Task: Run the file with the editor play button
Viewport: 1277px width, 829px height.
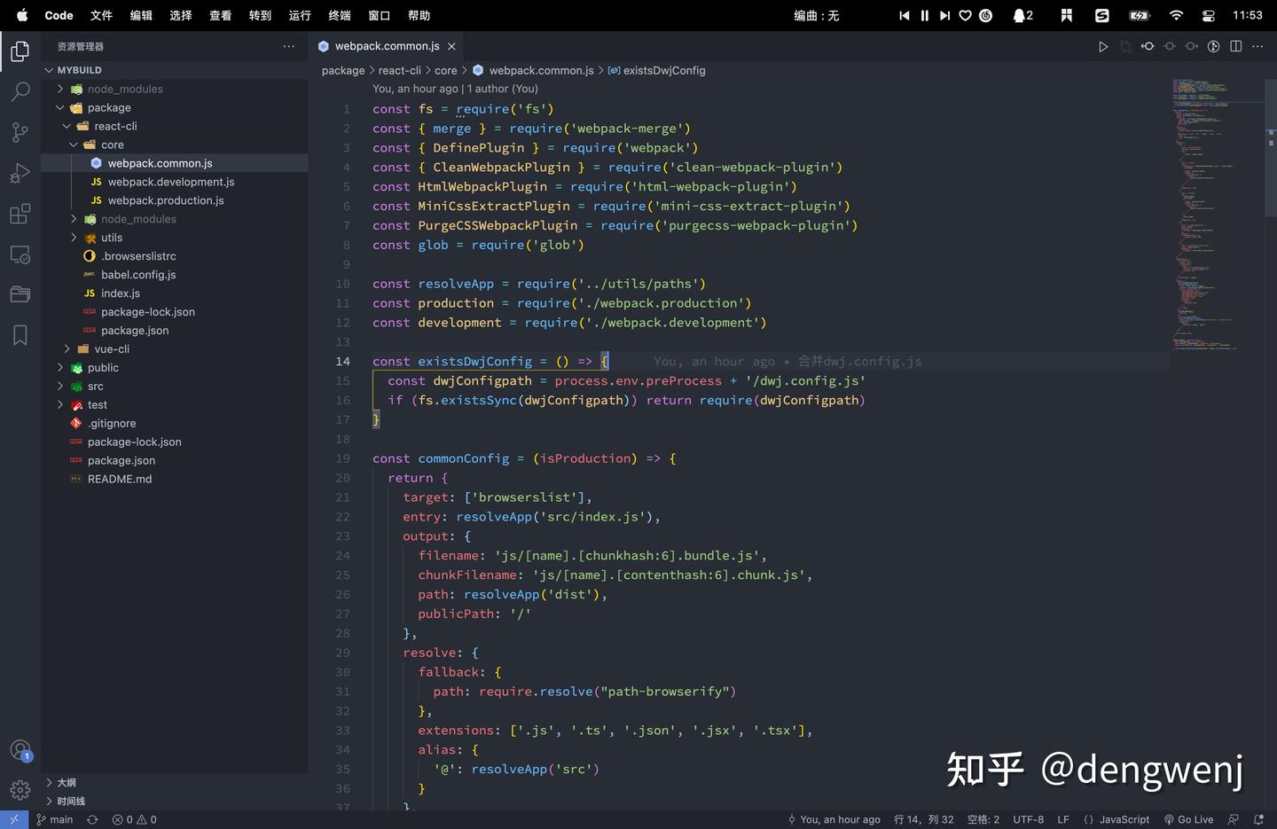Action: point(1102,46)
